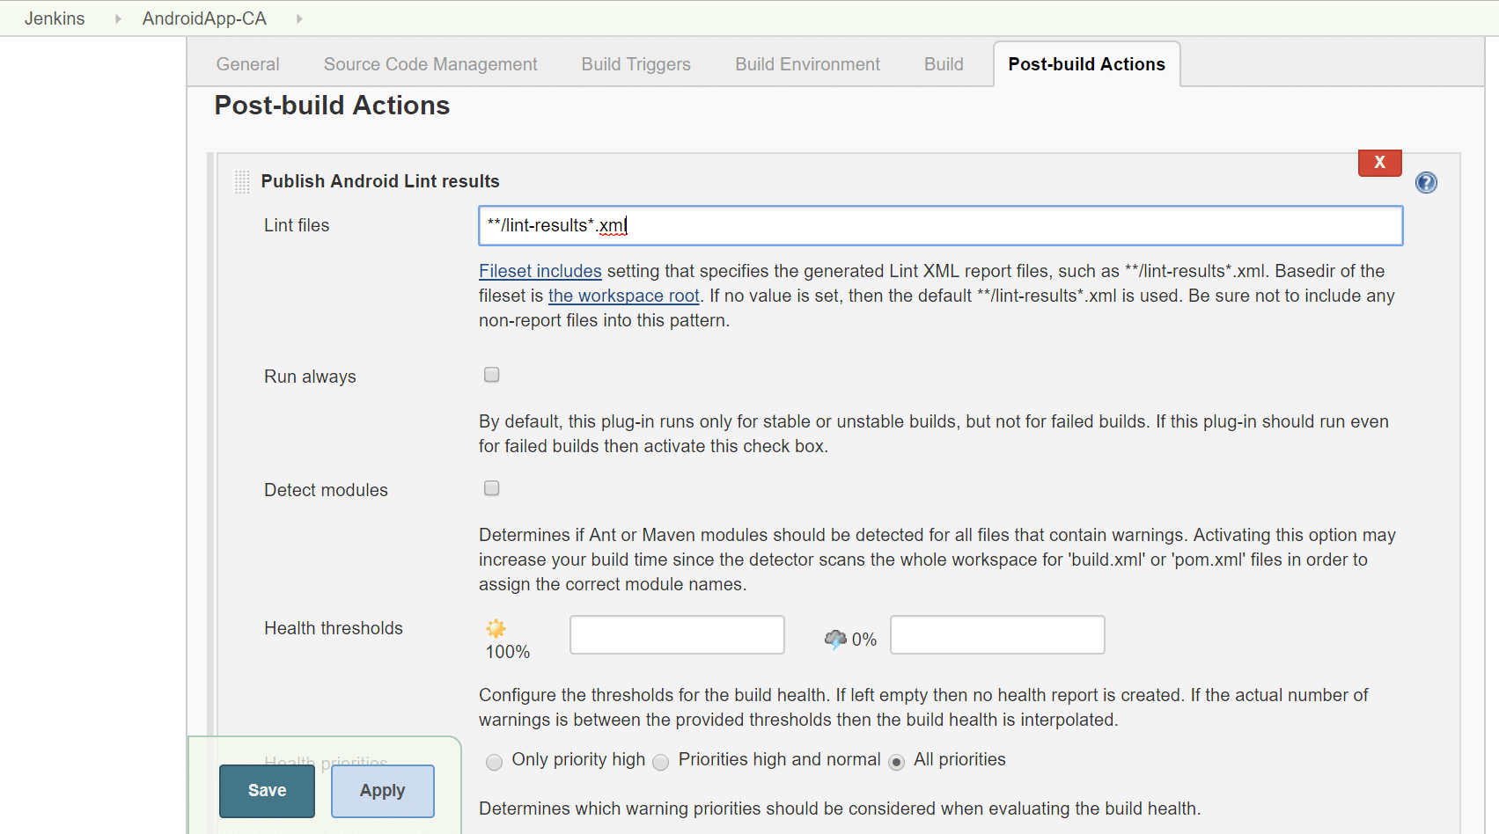
Task: Click the sunny 100% health icon
Action: pyautogui.click(x=496, y=628)
